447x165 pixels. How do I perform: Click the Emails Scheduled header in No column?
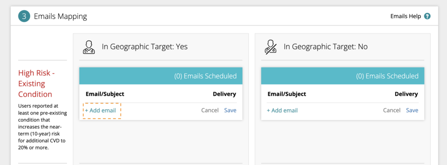(x=343, y=76)
